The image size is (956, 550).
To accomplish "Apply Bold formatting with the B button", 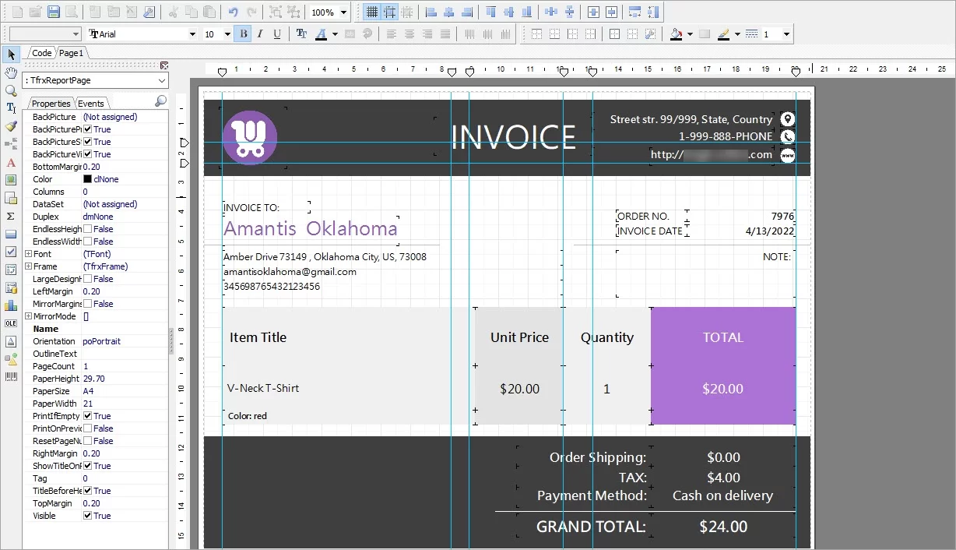I will click(241, 33).
